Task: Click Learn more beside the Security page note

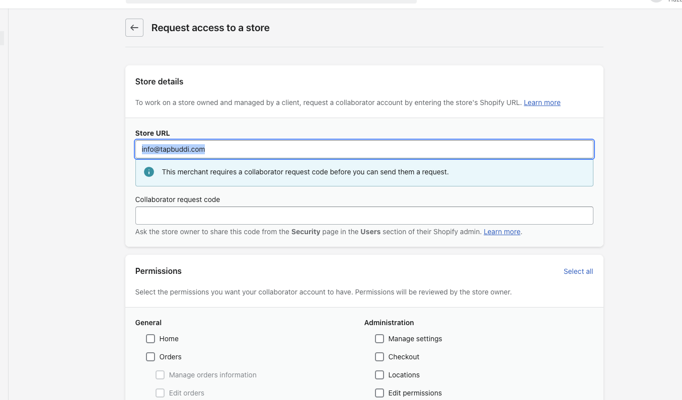Action: (x=501, y=232)
